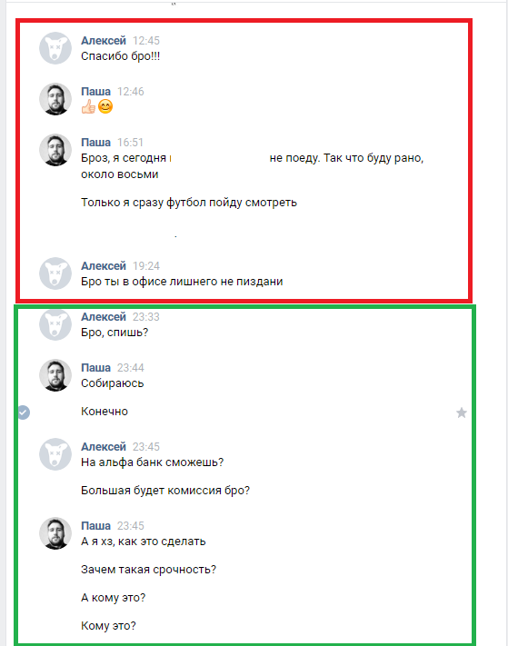Click thumbs-up emoji in Паша's message
This screenshot has width=508, height=646.
point(88,107)
